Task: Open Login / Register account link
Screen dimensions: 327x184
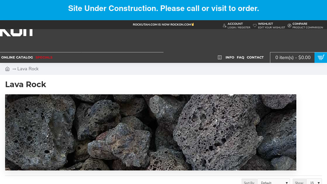Action: pos(239,27)
